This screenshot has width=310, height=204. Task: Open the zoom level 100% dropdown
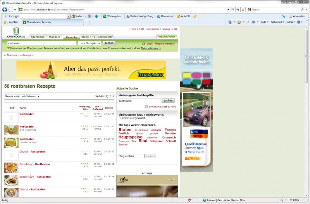pos(296,200)
